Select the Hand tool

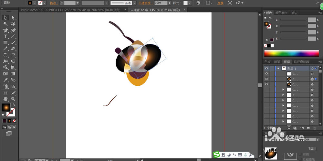coord(5,99)
